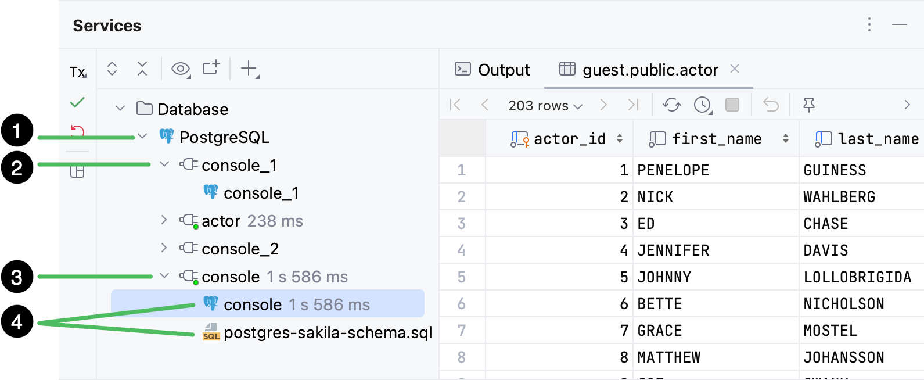
Task: Collapse the PostgreSQL node
Action: [x=142, y=137]
